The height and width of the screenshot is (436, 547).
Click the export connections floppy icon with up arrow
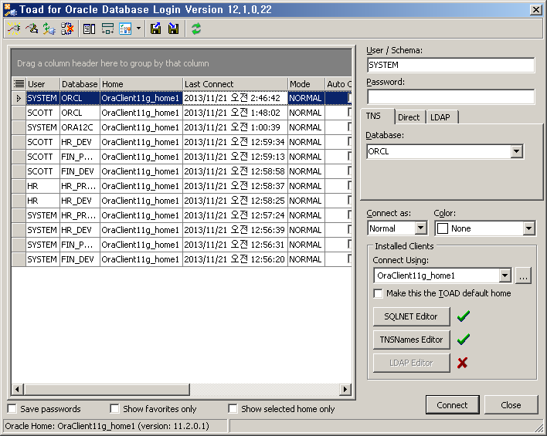click(156, 29)
